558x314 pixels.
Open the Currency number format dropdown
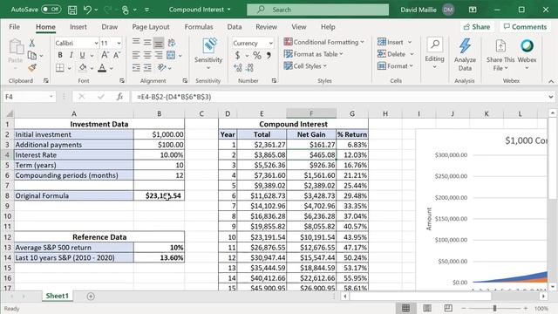coord(271,43)
